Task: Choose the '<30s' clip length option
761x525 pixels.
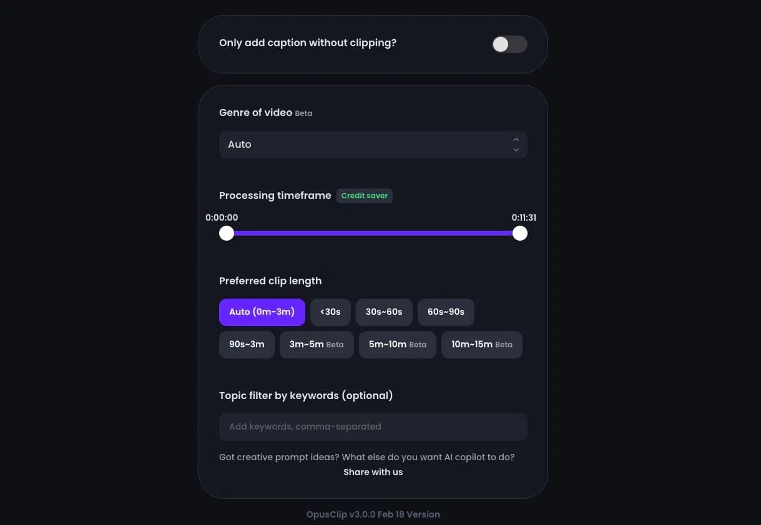Action: pyautogui.click(x=330, y=312)
